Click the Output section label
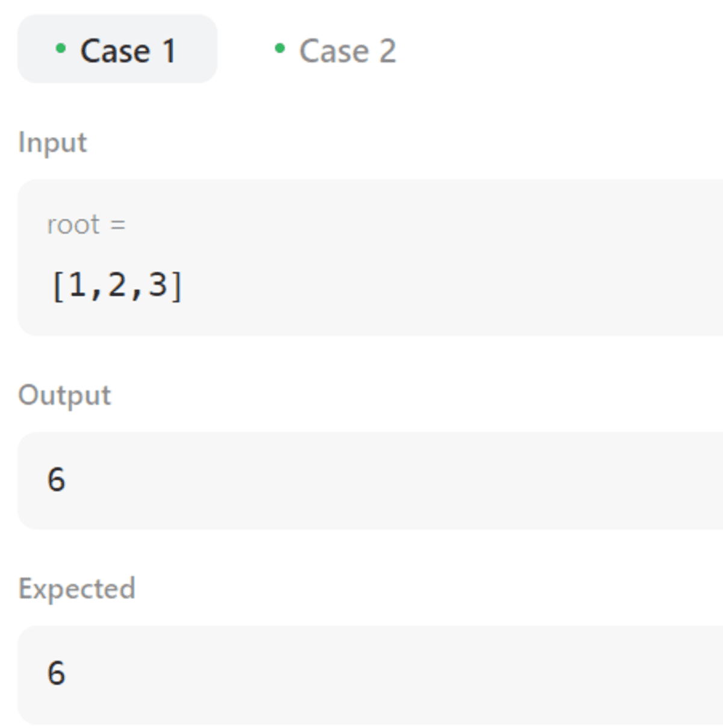This screenshot has width=723, height=728. click(64, 396)
